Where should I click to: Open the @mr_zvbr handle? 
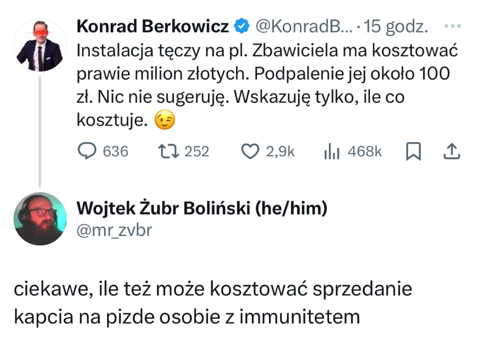click(114, 230)
